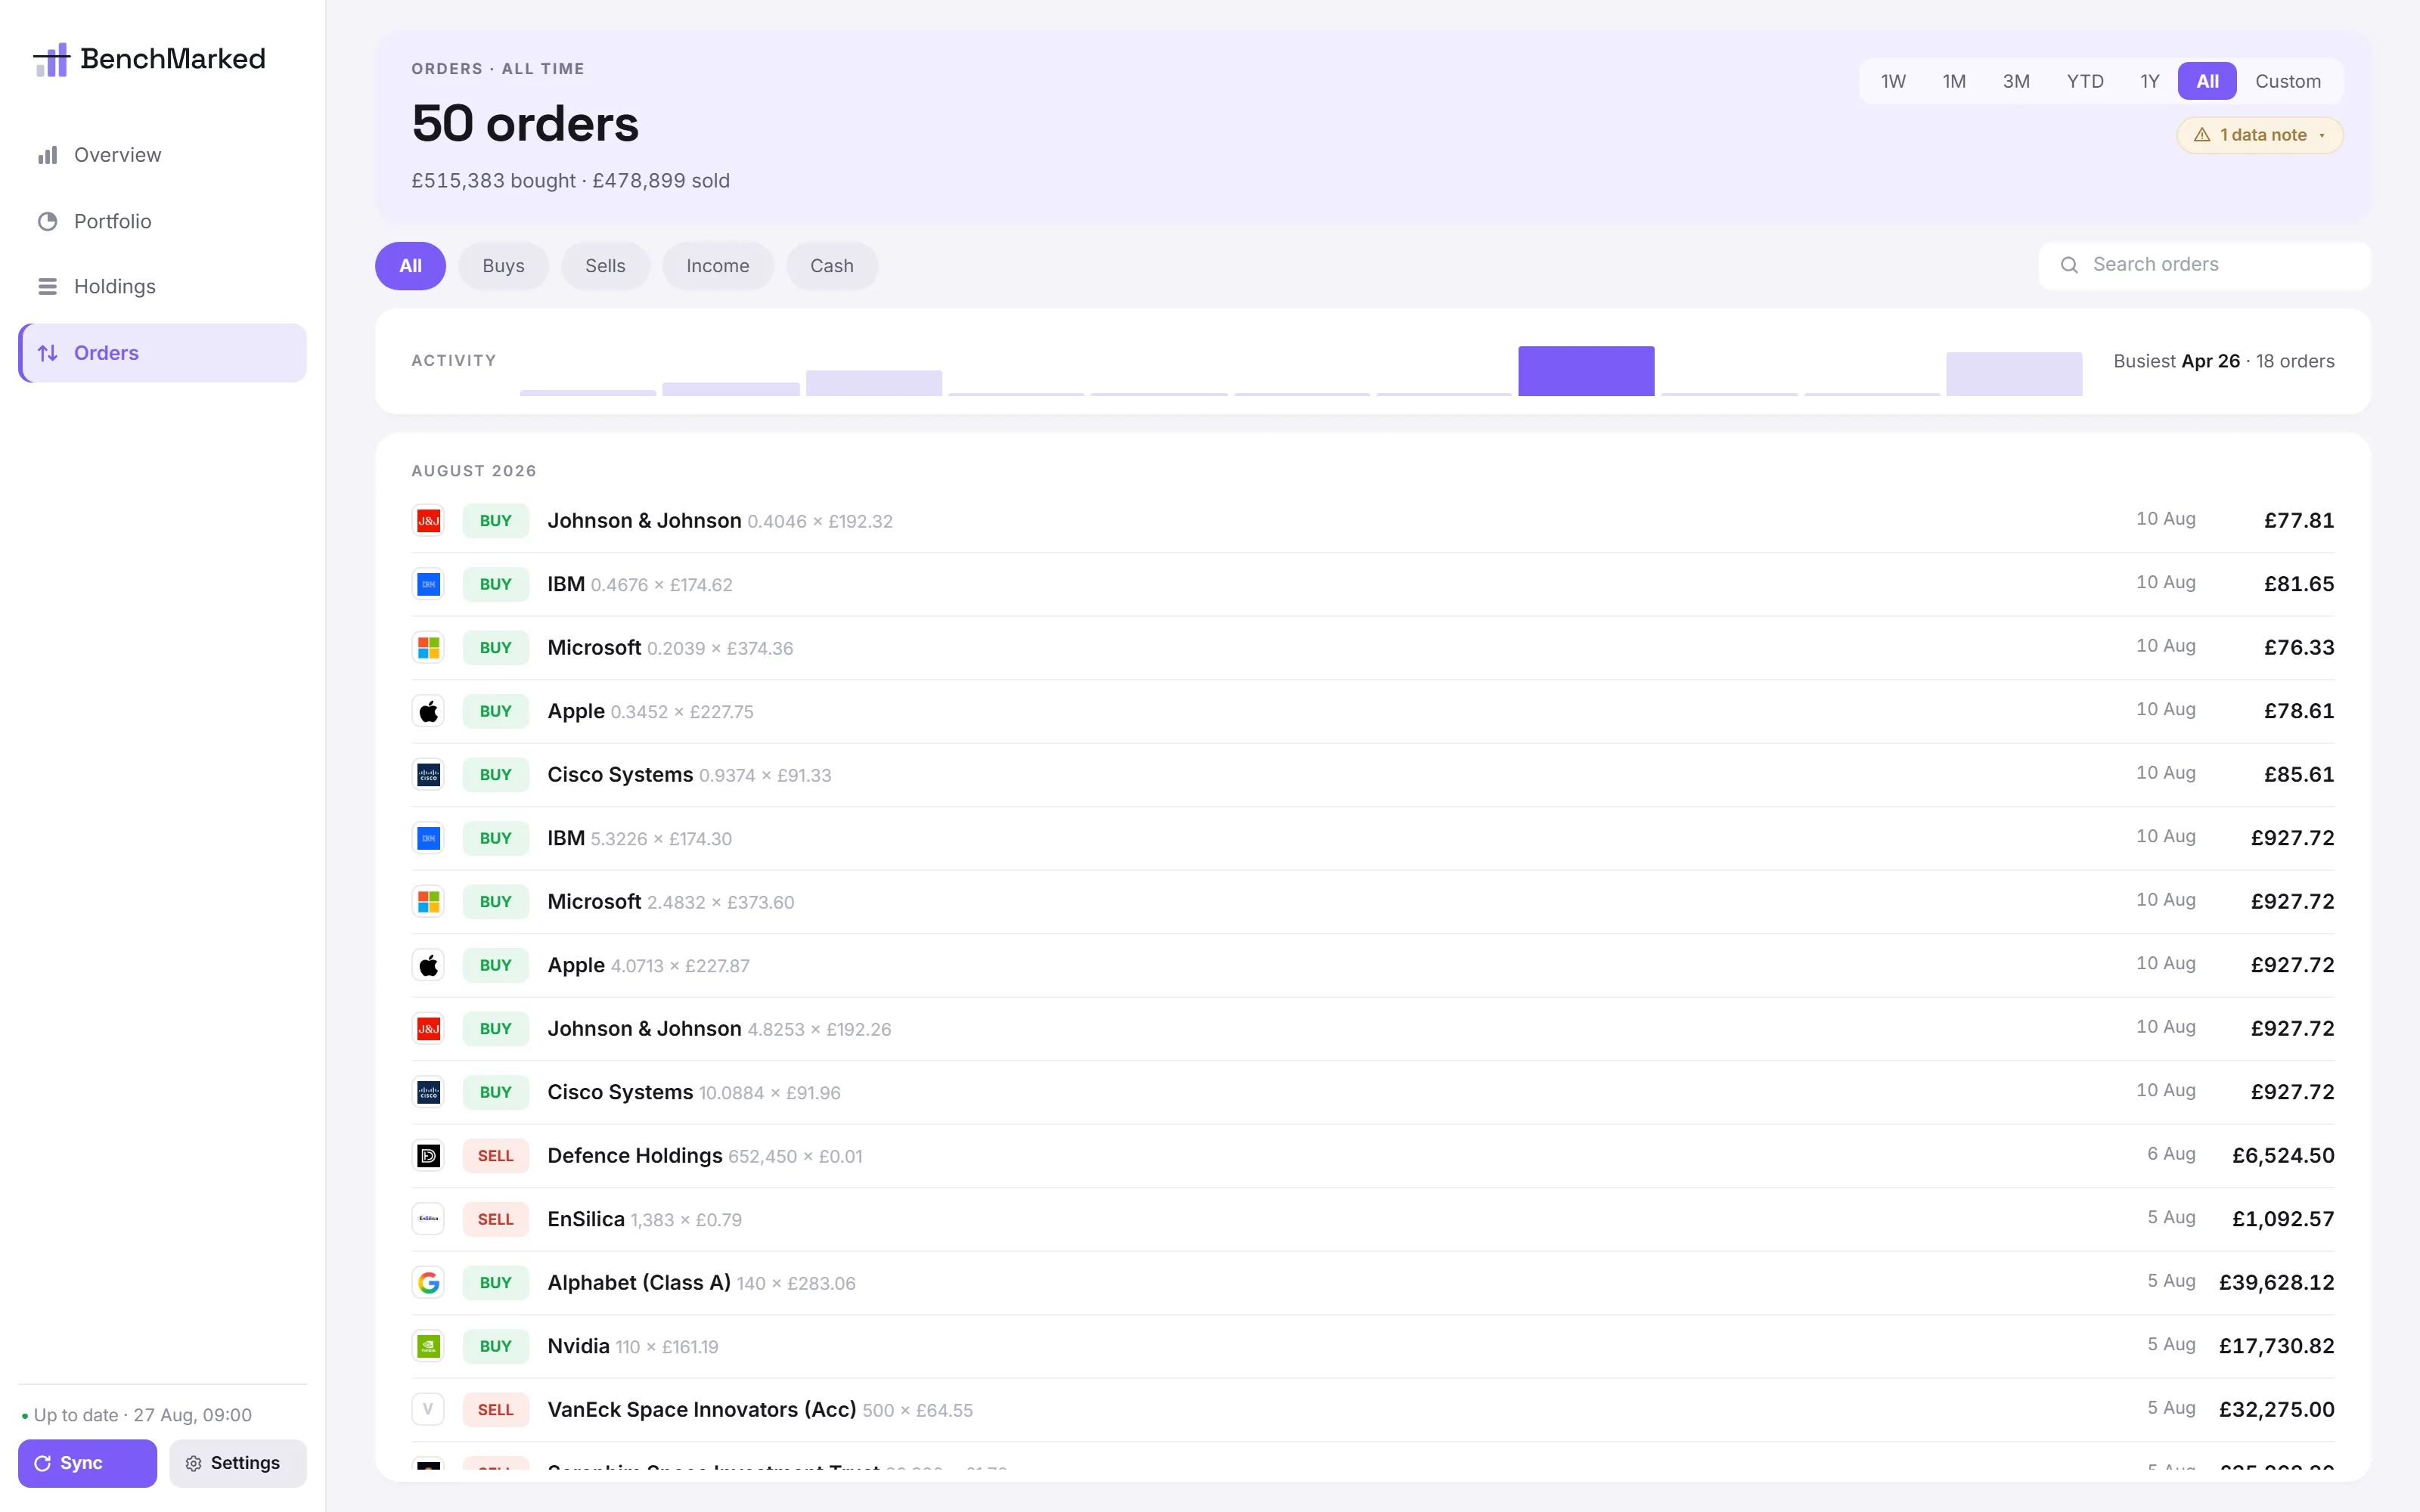Image resolution: width=2420 pixels, height=1512 pixels.
Task: Click the £39,628.12 order amount
Action: pos(2276,1283)
